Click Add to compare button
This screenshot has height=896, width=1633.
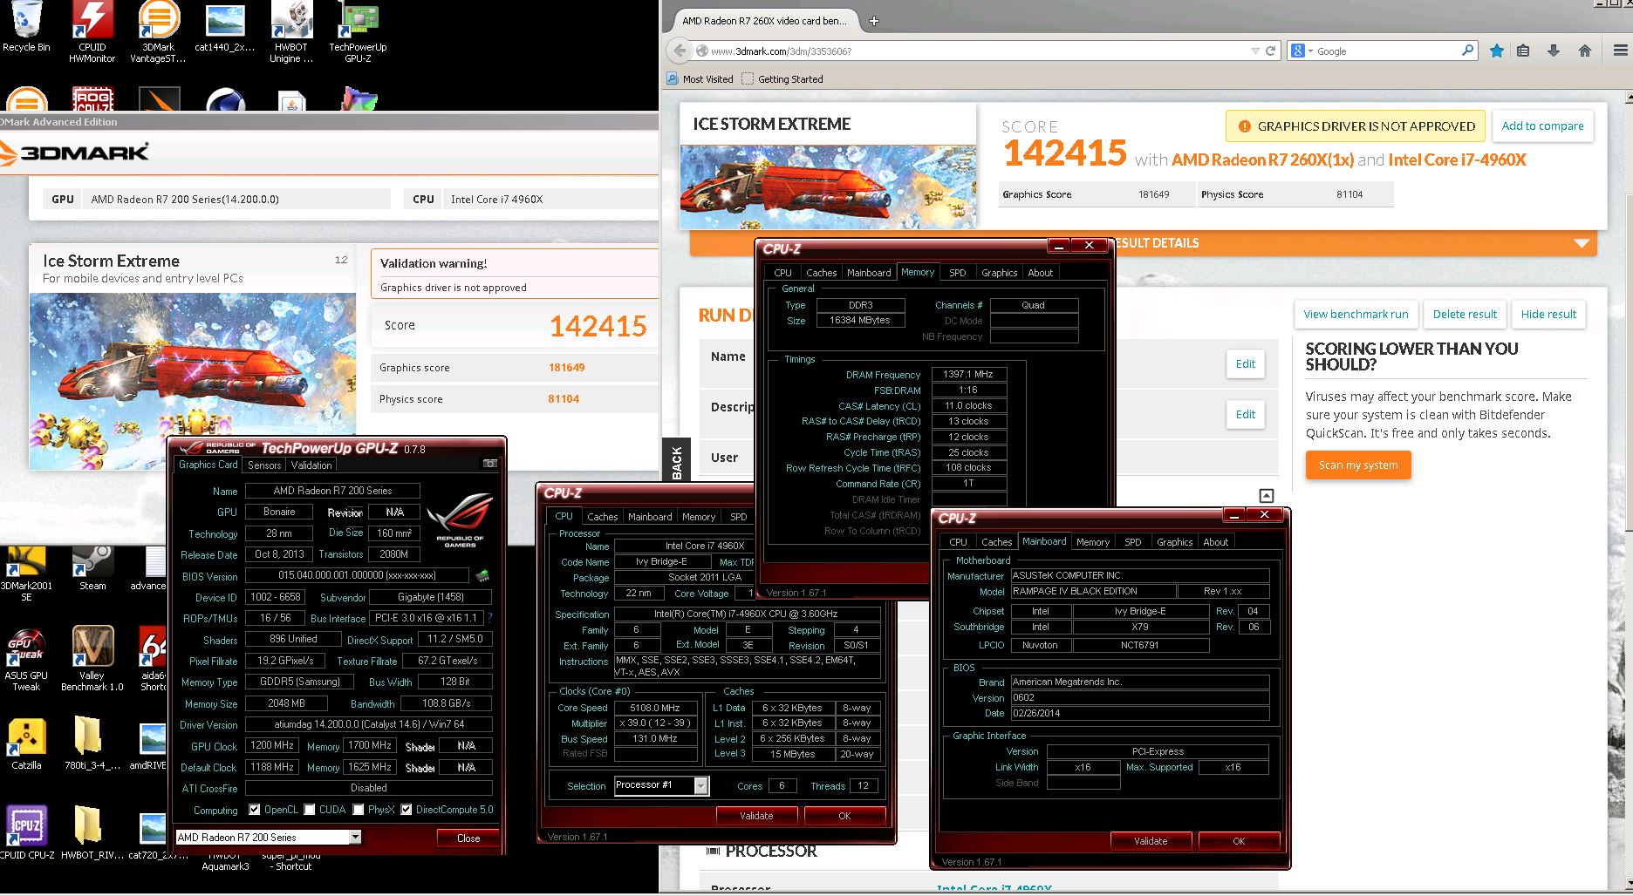tap(1542, 126)
